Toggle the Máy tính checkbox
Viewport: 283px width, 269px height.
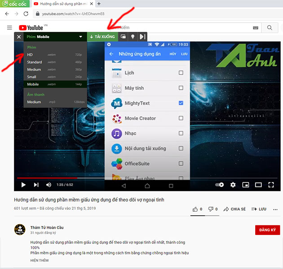click(181, 88)
